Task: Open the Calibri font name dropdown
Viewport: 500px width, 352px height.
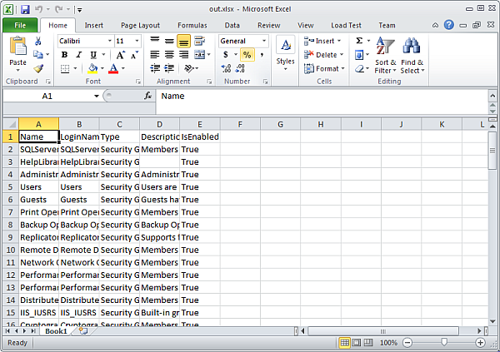Action: [x=110, y=41]
